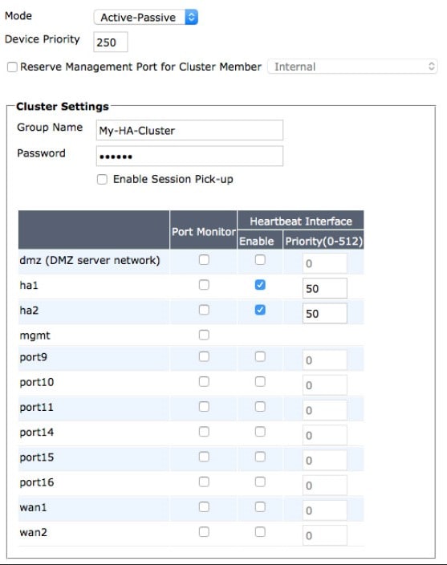The height and width of the screenshot is (565, 447).
Task: Open the Internal management port dropdown
Action: (352, 67)
